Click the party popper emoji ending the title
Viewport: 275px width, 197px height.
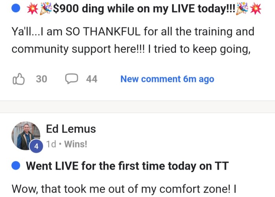coord(242,8)
